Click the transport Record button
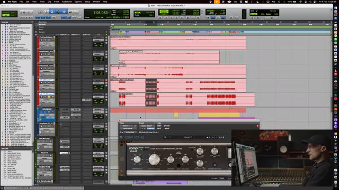Viewport: 339px width, 190px height. (x=198, y=17)
